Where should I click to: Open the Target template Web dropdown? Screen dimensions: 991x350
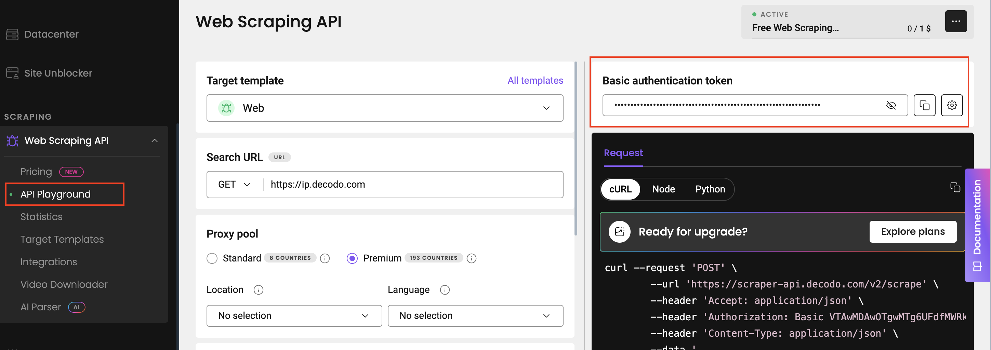tap(385, 108)
